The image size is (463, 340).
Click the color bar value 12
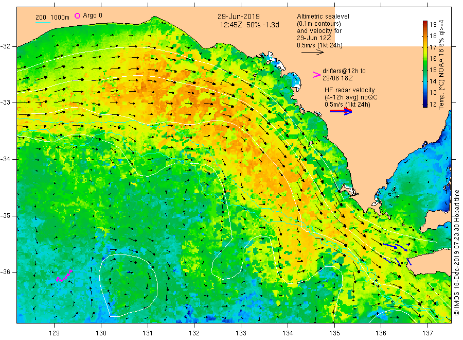tap(433, 104)
